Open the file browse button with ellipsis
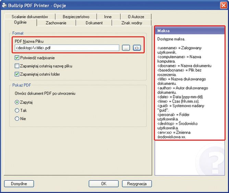The height and width of the screenshot is (193, 229). click(126, 48)
